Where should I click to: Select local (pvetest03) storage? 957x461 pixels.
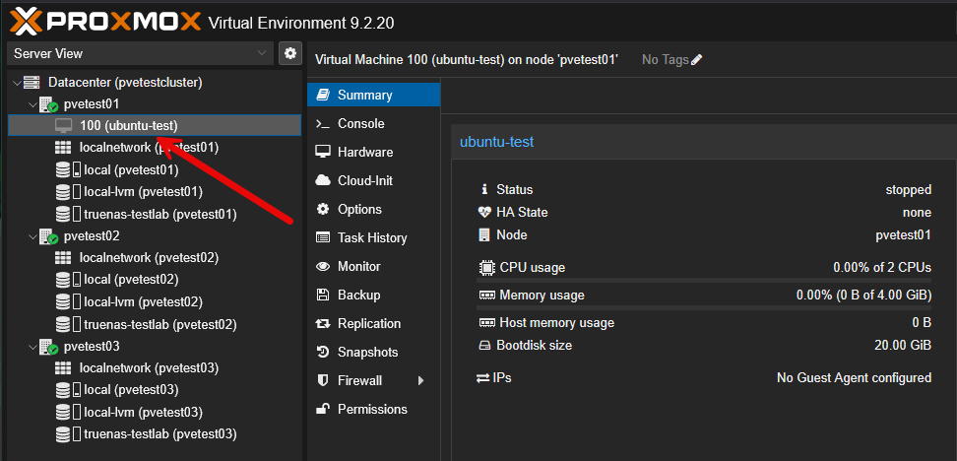[x=131, y=390]
